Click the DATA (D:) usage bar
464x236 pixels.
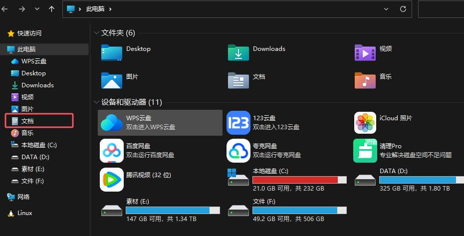(x=422, y=180)
